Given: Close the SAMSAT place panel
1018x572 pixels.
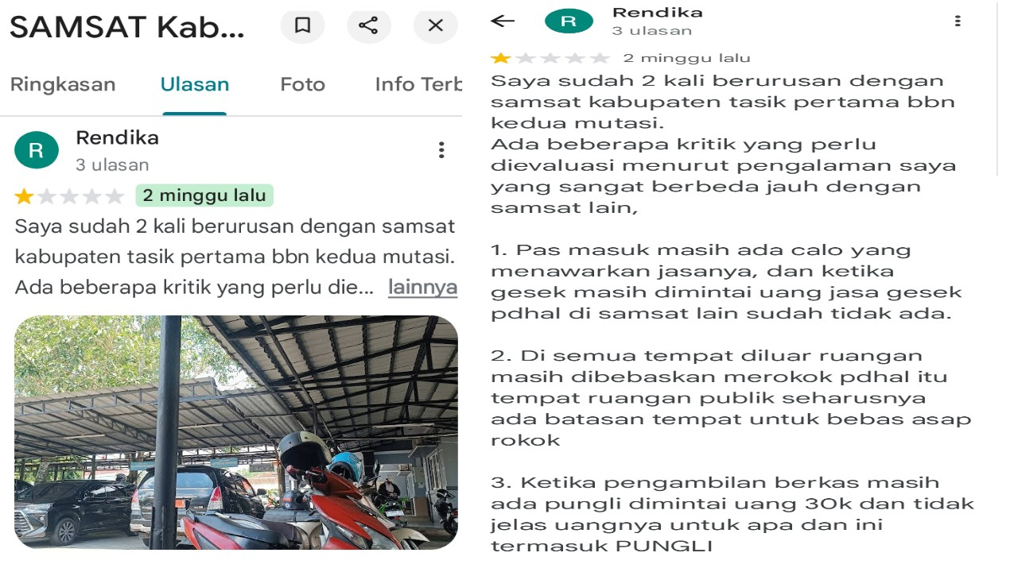Looking at the screenshot, I should [435, 25].
